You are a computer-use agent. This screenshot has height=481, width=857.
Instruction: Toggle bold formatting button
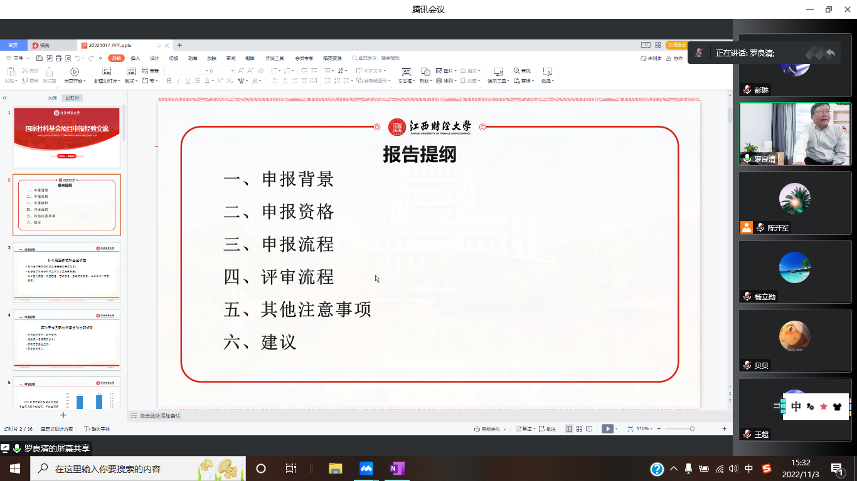pos(169,81)
